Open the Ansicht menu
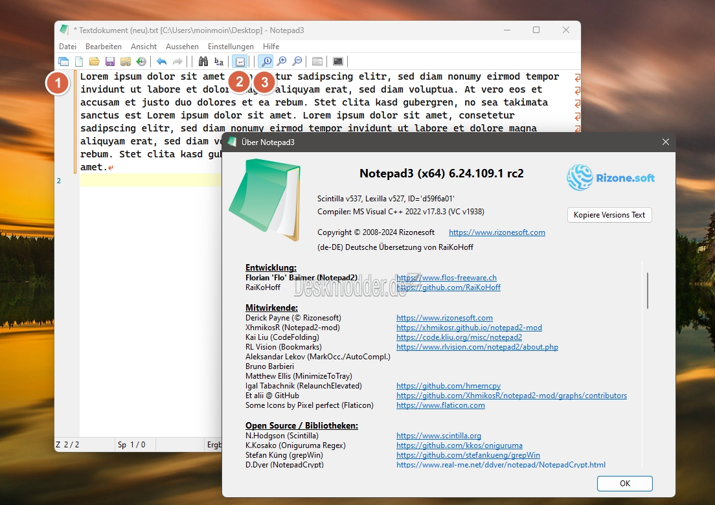 pyautogui.click(x=144, y=47)
